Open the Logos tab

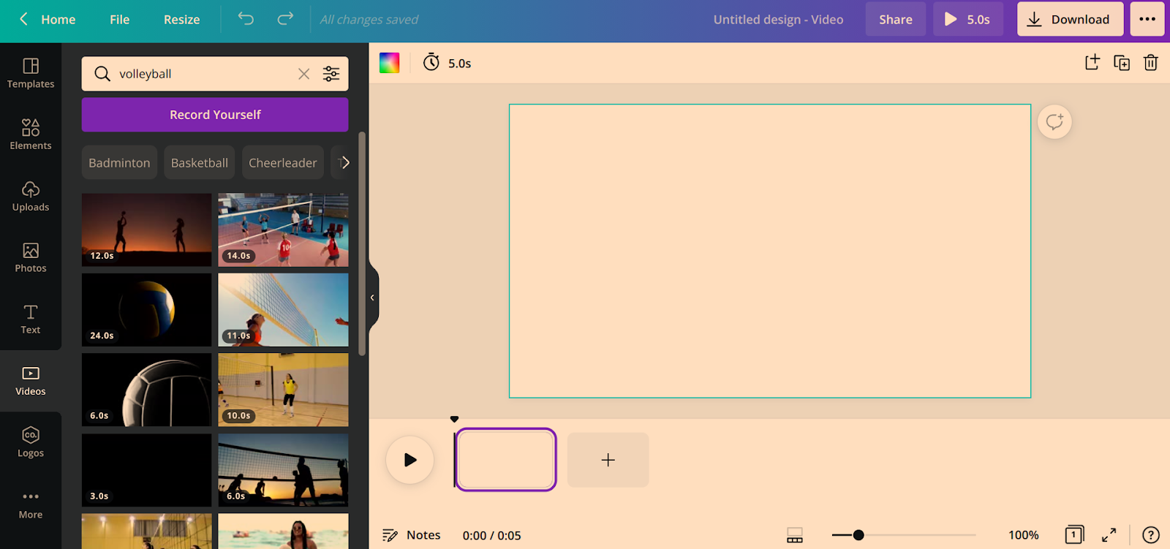[x=31, y=442]
